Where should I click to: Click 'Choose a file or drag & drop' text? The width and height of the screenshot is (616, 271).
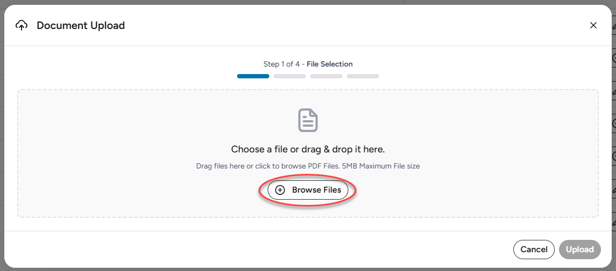click(308, 149)
